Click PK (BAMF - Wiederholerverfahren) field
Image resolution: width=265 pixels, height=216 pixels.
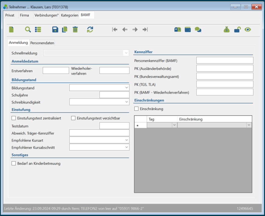click(225, 92)
